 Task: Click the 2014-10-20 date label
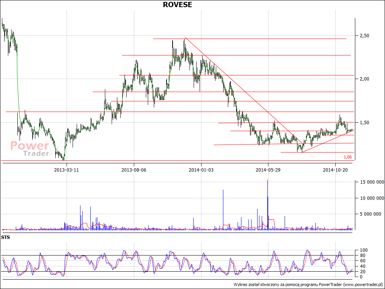tap(335, 170)
